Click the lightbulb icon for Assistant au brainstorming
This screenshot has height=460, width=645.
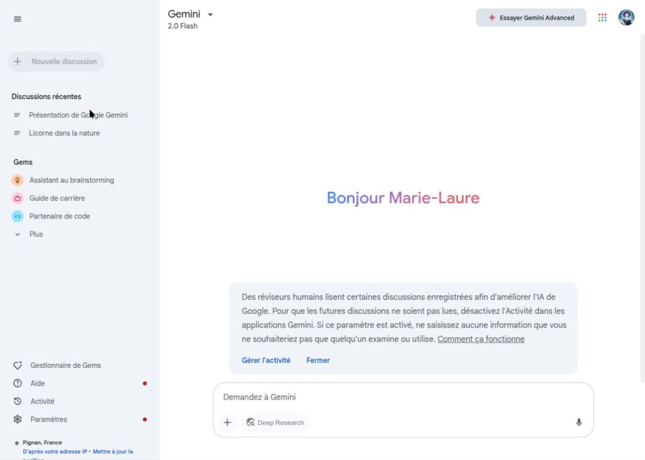[x=18, y=180]
